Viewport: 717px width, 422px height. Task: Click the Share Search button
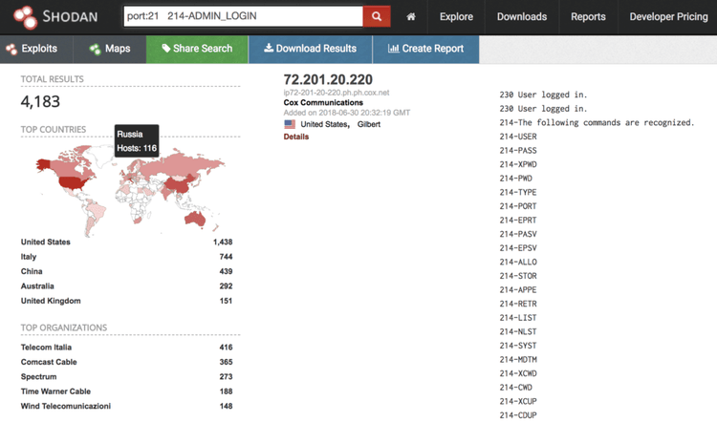[x=197, y=49]
